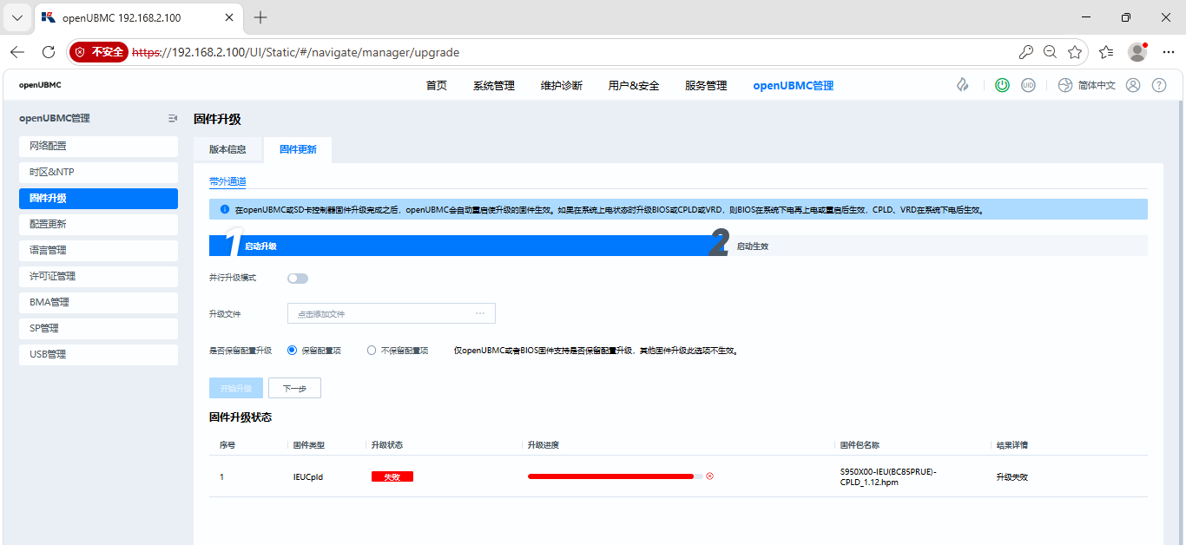Click the green power status icon
1186x545 pixels.
coord(1002,85)
